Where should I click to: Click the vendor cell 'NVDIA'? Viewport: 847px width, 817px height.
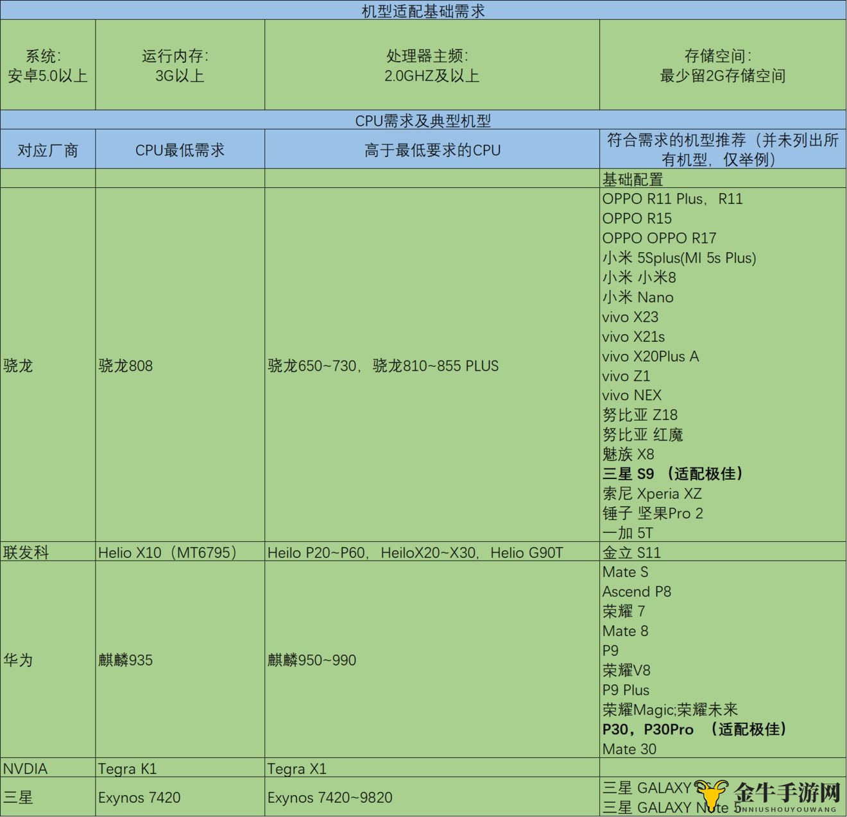coord(48,768)
